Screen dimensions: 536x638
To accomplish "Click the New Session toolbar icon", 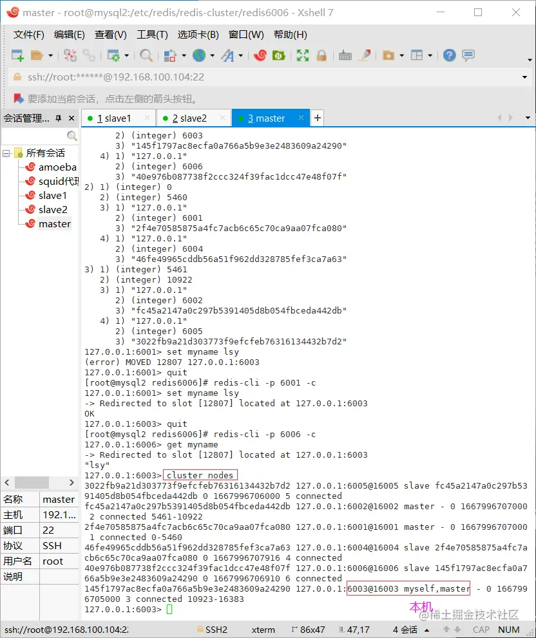I will pos(17,55).
